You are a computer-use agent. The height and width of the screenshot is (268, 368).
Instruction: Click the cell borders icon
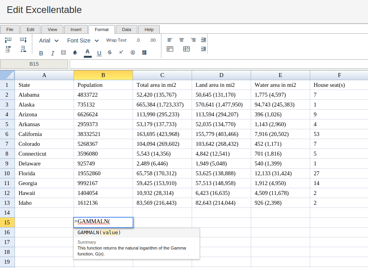coord(63,53)
